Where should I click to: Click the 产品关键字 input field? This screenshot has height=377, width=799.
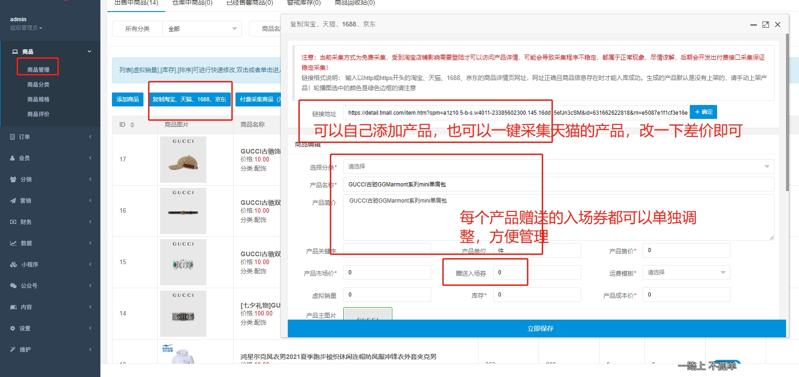click(387, 250)
